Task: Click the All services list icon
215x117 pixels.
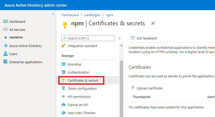Action: [x=6, y=30]
